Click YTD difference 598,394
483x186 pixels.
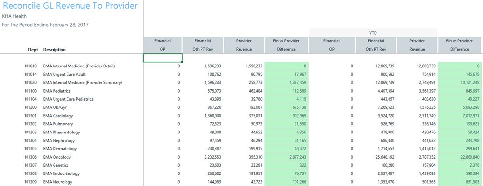pyautogui.click(x=459, y=174)
